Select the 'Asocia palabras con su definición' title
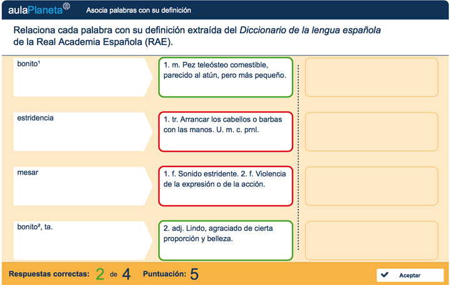450x285 pixels. (x=139, y=11)
